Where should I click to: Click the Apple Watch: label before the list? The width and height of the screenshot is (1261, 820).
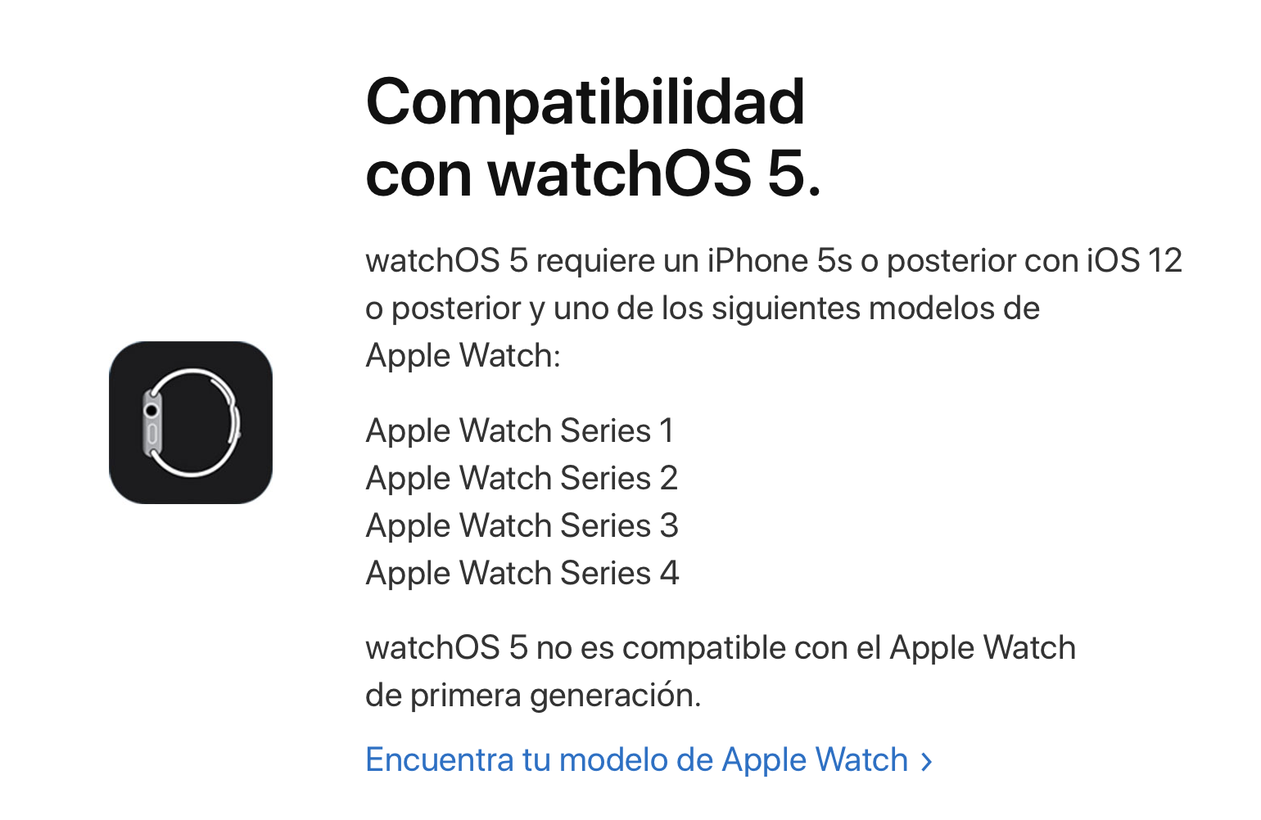pyautogui.click(x=463, y=356)
